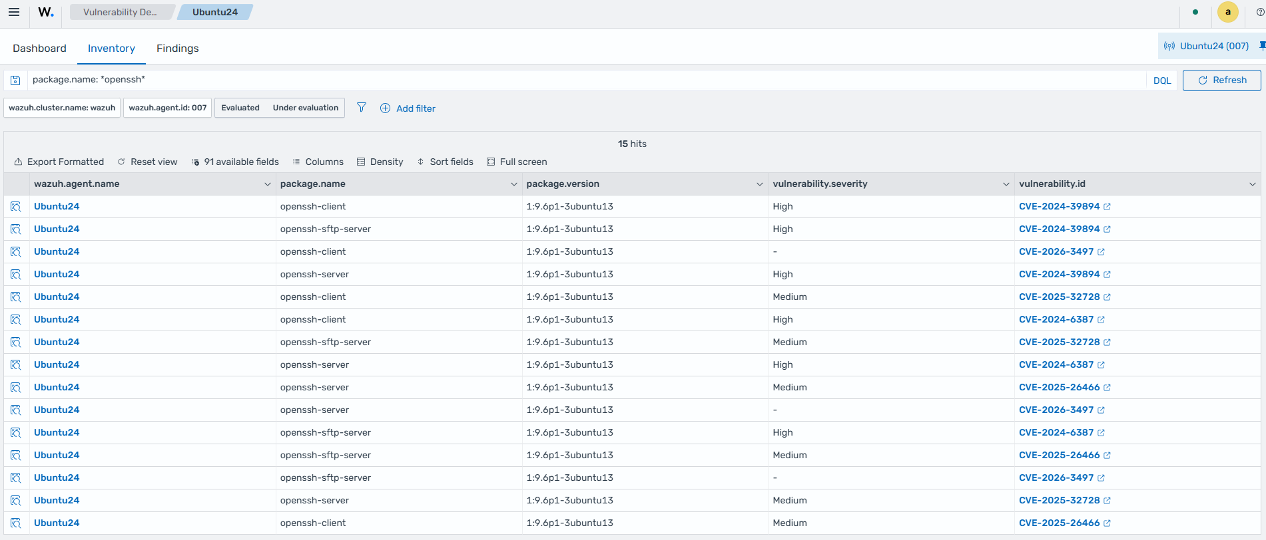Click the wazuh.agent.id: 007 filter pill
This screenshot has width=1266, height=540.
(168, 108)
